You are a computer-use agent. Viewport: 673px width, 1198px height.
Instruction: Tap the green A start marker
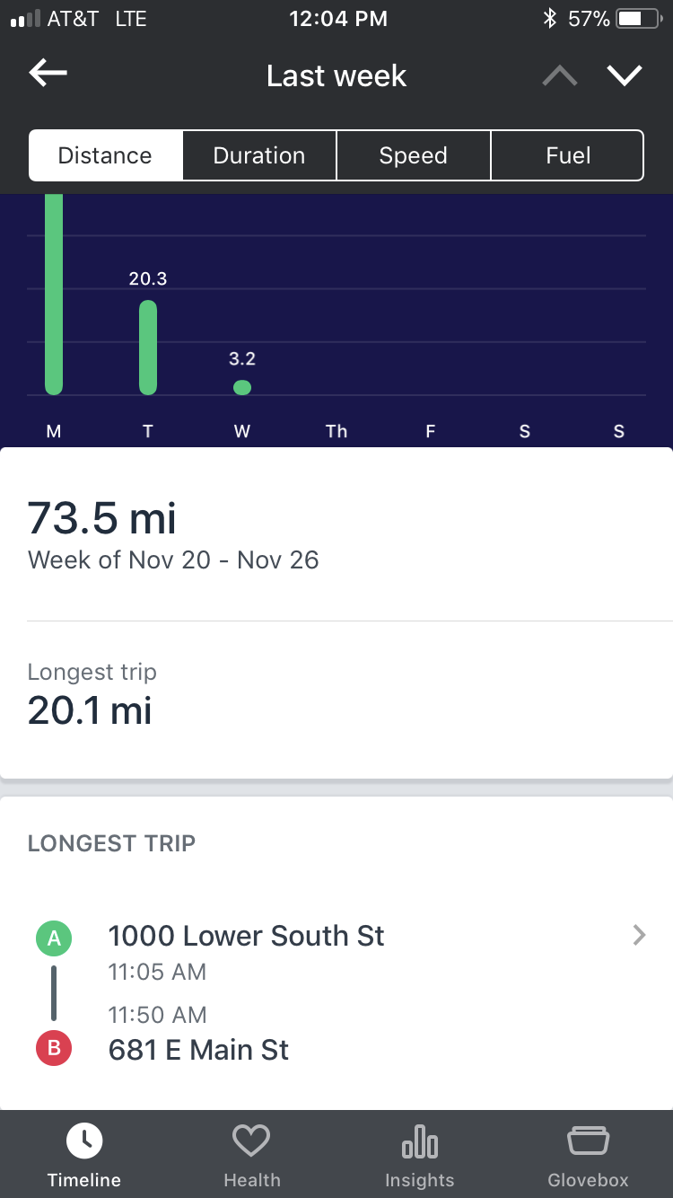54,938
